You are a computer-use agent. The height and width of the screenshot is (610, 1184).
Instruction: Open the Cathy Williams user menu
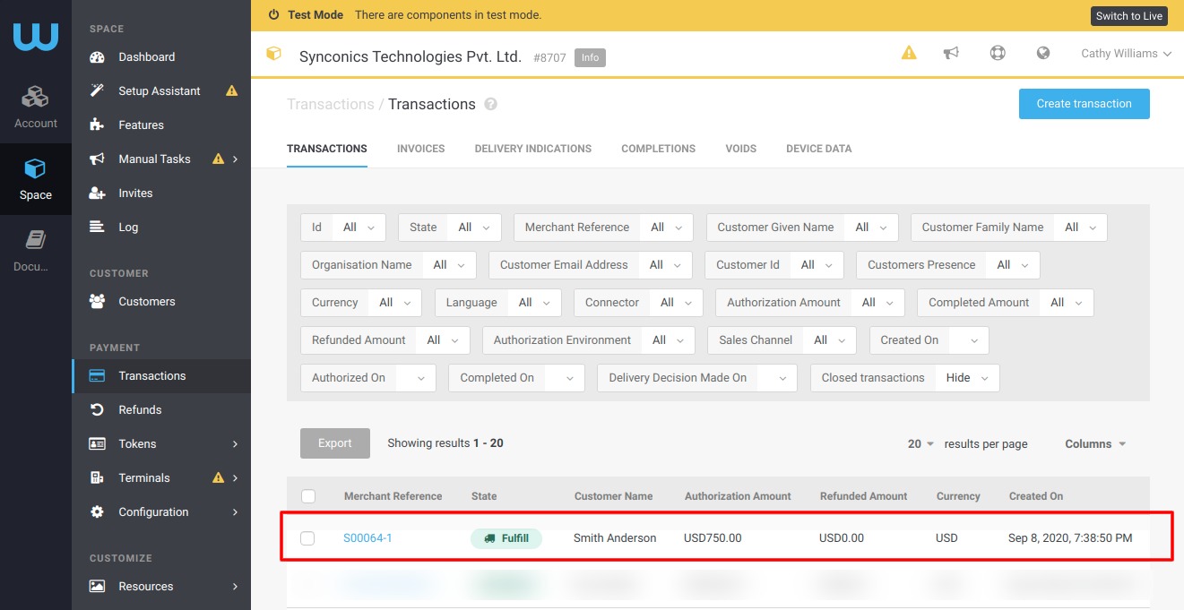1126,54
